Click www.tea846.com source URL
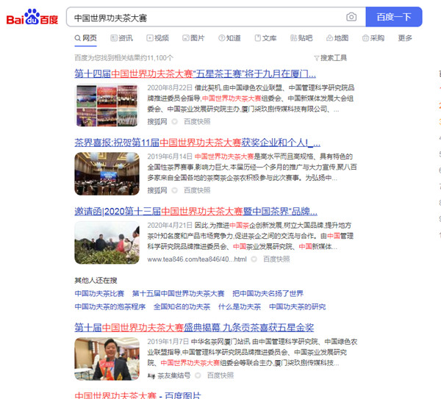 tap(197, 259)
